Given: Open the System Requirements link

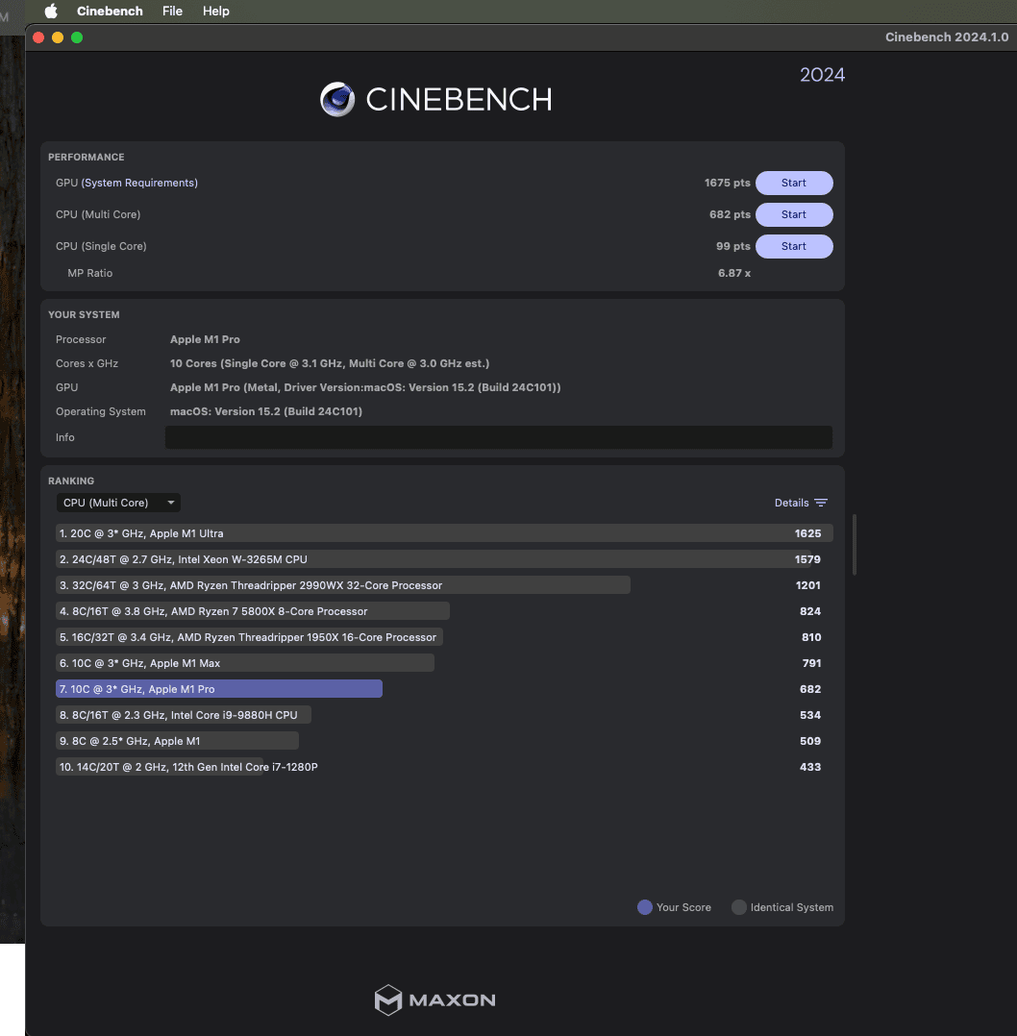Looking at the screenshot, I should coord(139,183).
